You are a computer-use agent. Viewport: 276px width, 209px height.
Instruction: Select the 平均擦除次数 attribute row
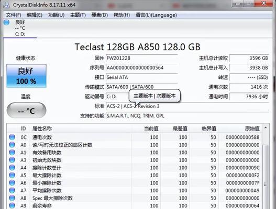click(x=135, y=190)
